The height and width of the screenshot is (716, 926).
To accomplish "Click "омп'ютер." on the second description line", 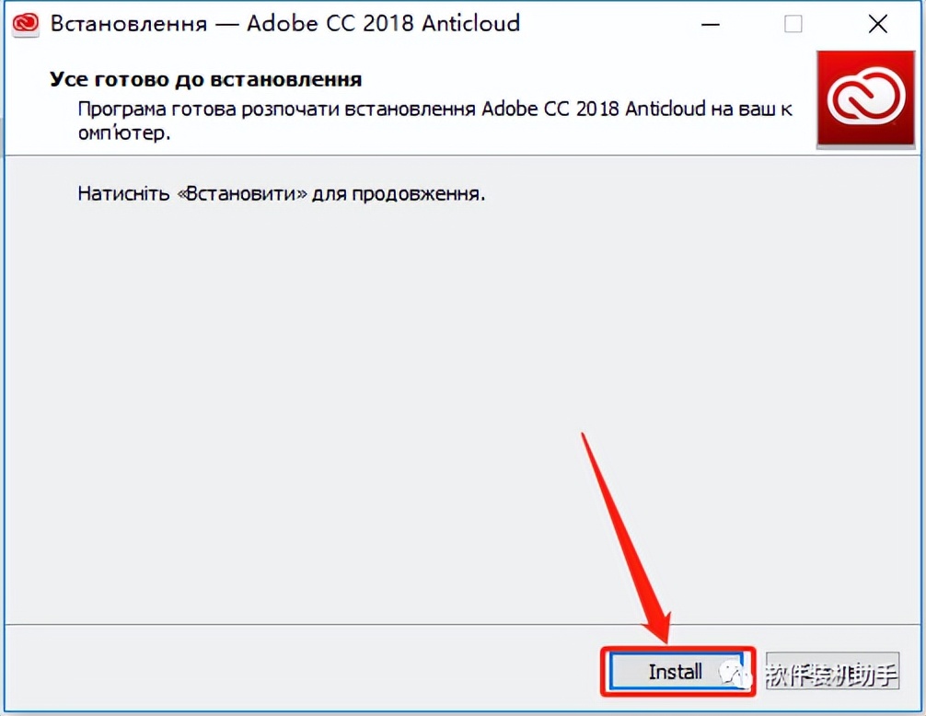I will click(124, 133).
